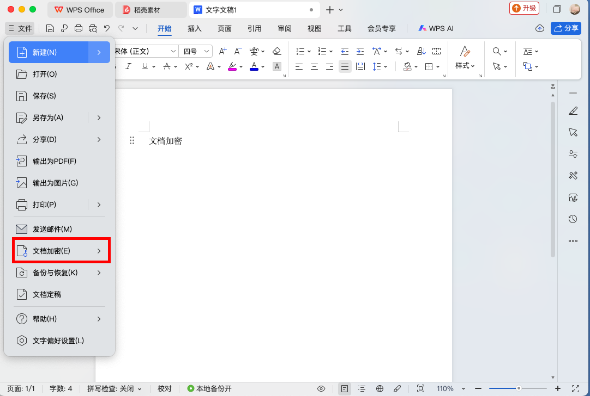Click the eye protect-mode icon in status bar
The height and width of the screenshot is (396, 590).
(321, 388)
